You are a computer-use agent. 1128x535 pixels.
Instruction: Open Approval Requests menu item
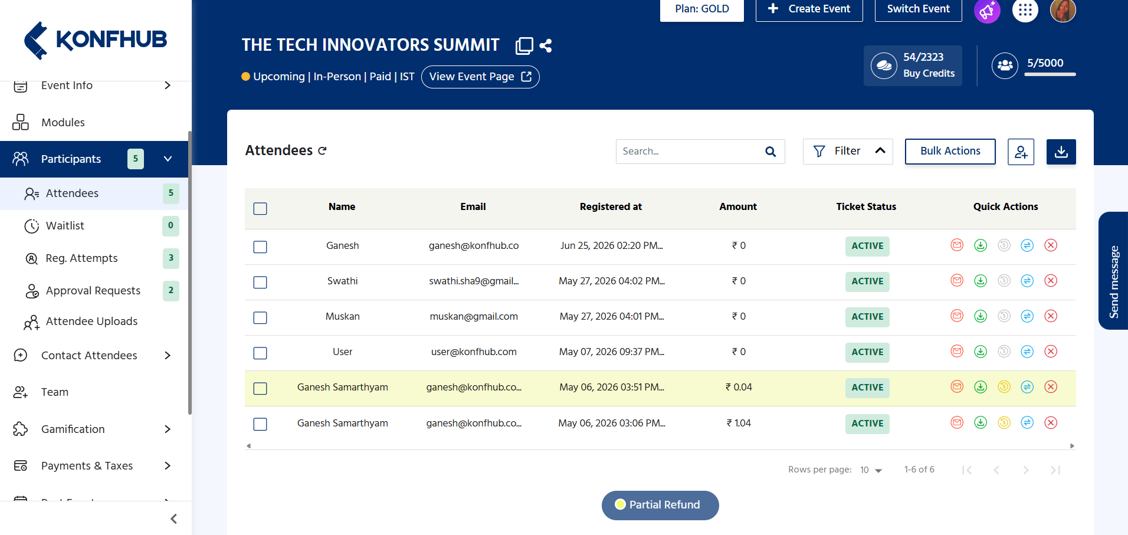[94, 290]
